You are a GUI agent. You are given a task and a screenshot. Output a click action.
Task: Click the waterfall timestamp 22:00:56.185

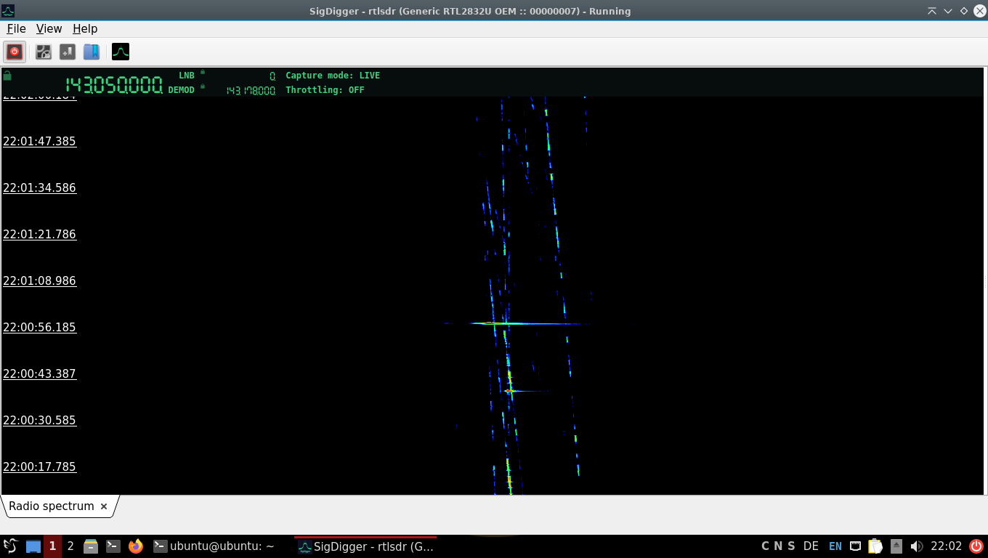[39, 327]
